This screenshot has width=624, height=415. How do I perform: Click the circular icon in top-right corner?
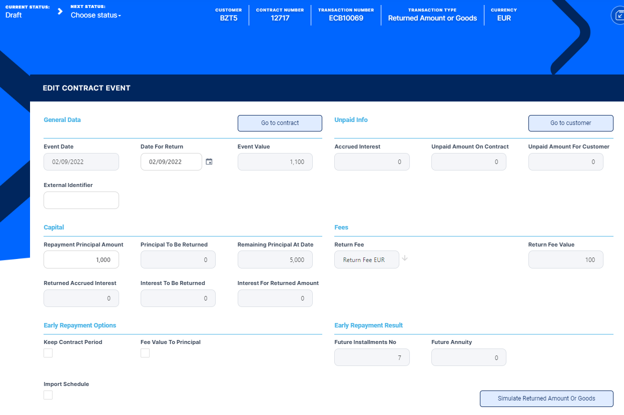click(x=618, y=15)
